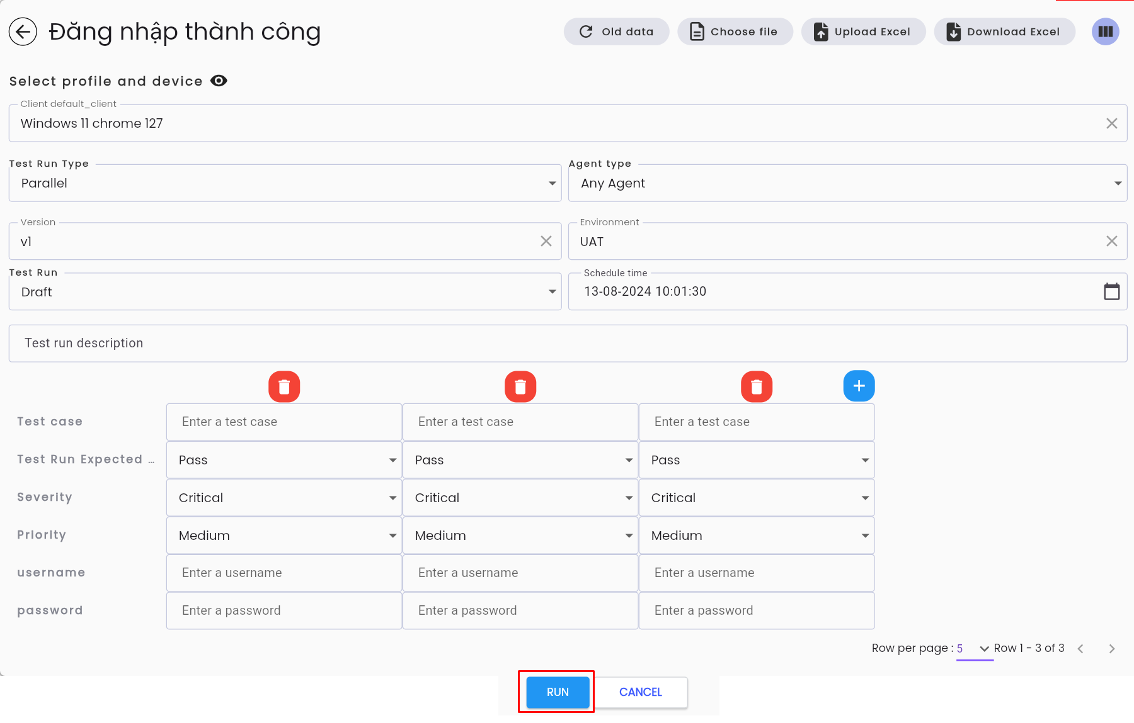Add a new test case column

(x=859, y=386)
